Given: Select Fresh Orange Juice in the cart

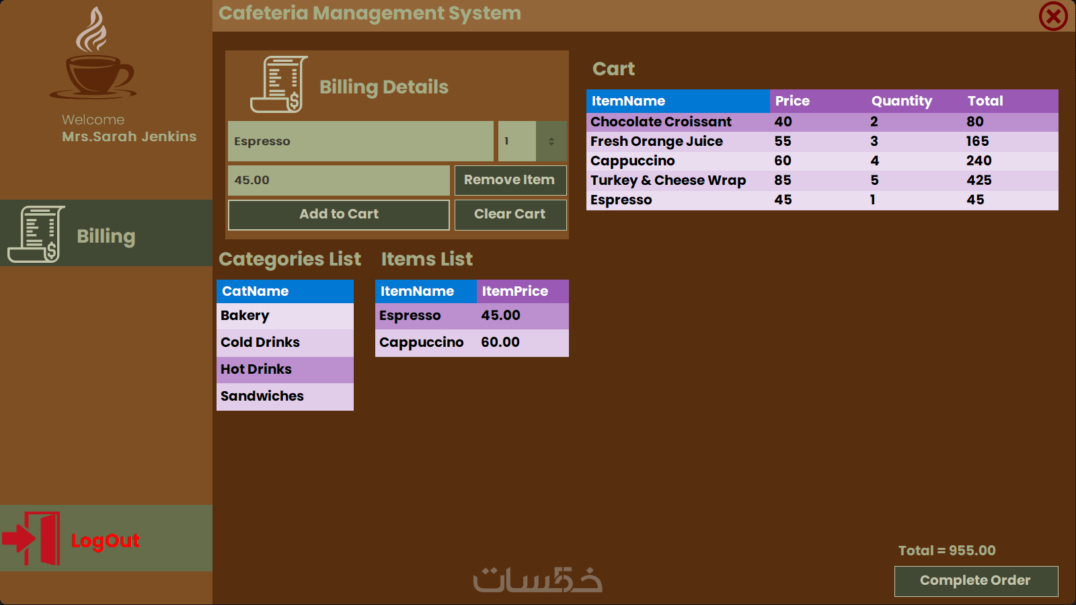Looking at the screenshot, I should (822, 142).
